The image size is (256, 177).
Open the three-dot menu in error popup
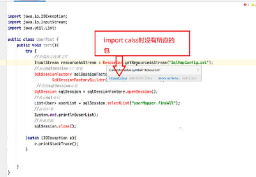(x=198, y=70)
